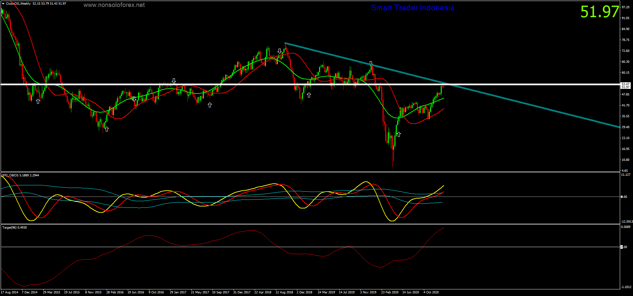Click the 11.127 STI_OBOS scale value
This screenshot has width=633, height=296.
[x=626, y=175]
